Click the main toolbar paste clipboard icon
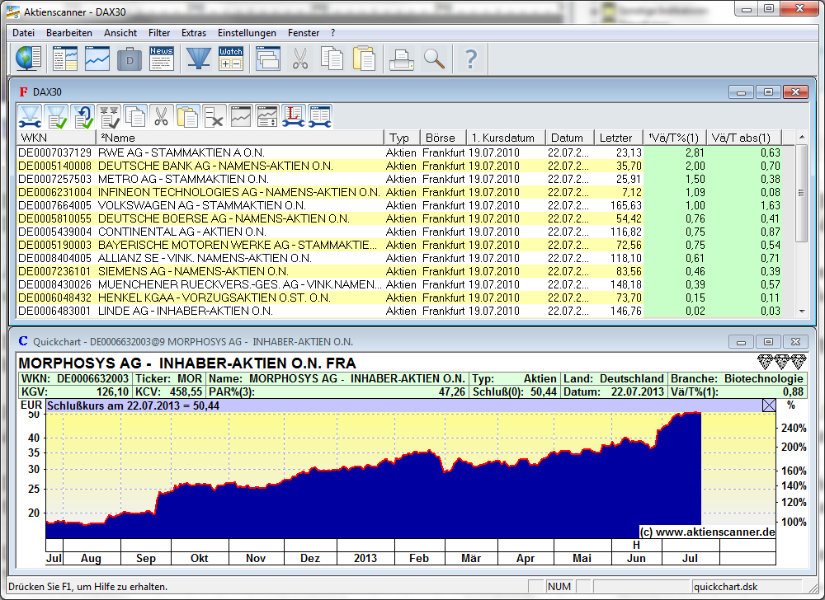The image size is (825, 600). pyautogui.click(x=364, y=59)
